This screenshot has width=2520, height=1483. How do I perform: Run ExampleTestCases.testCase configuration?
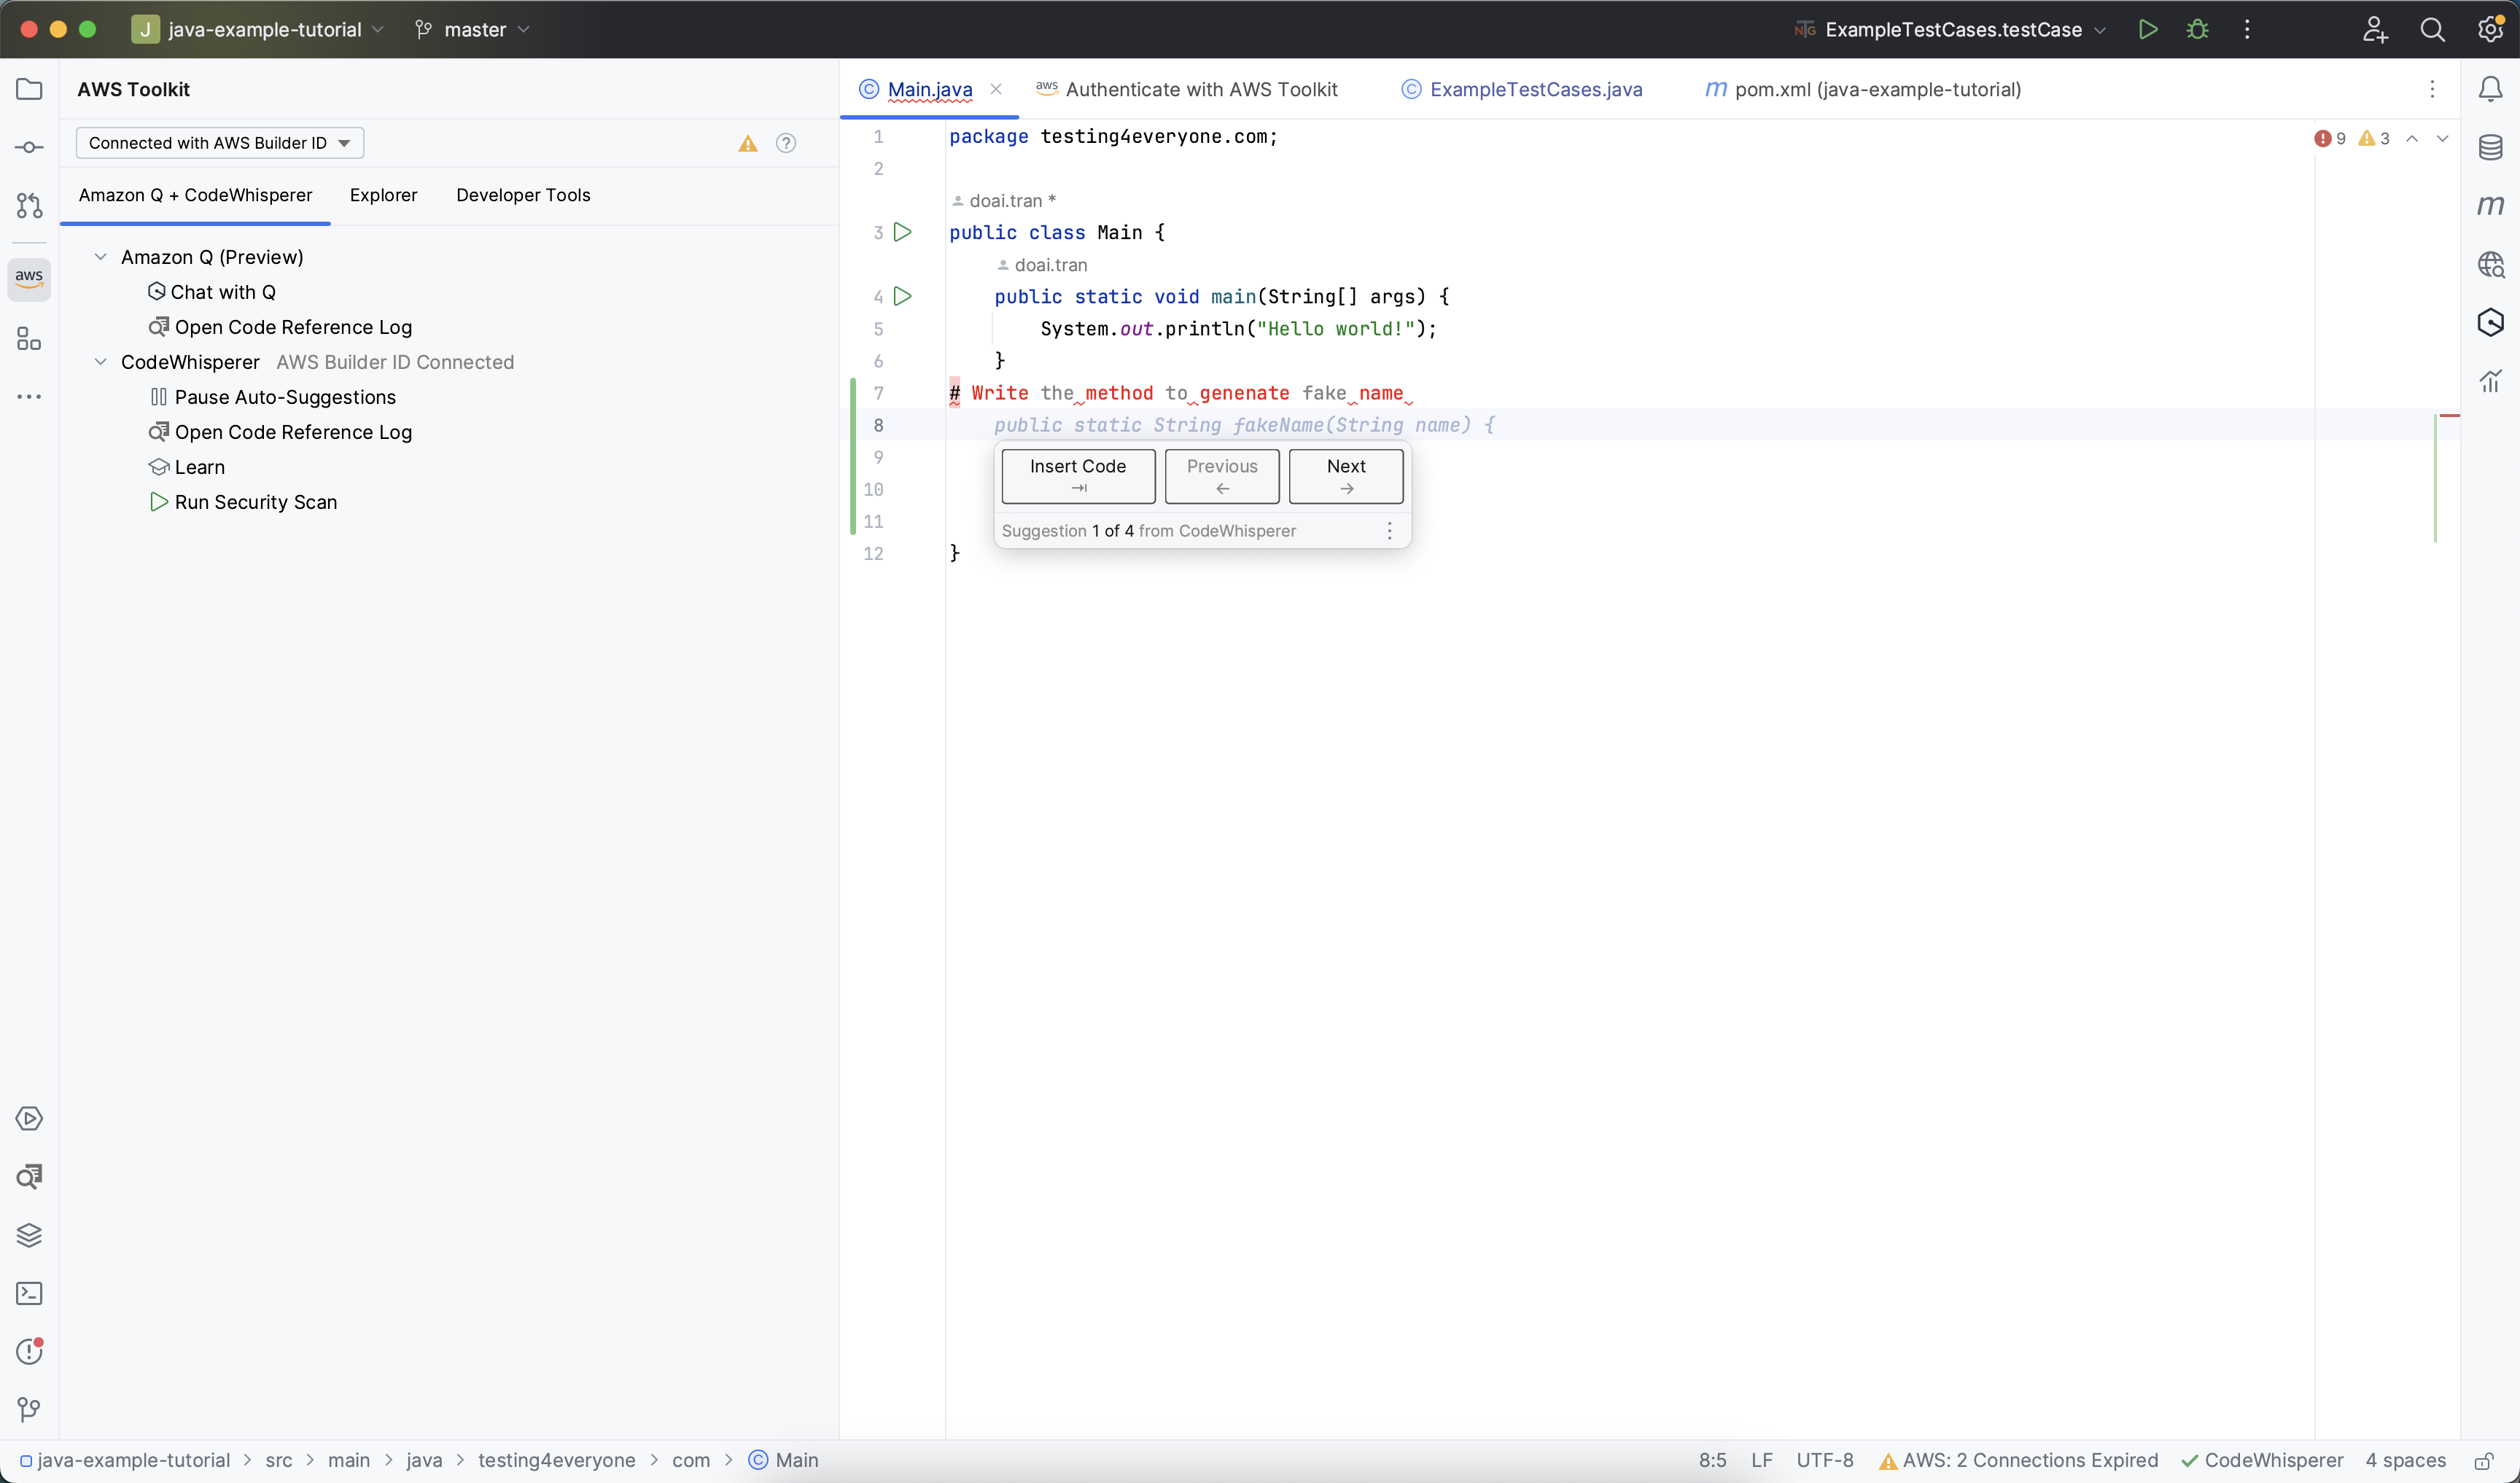(x=2147, y=29)
